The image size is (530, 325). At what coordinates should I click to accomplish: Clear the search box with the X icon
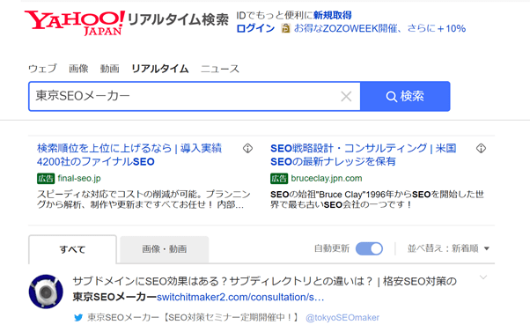(346, 96)
